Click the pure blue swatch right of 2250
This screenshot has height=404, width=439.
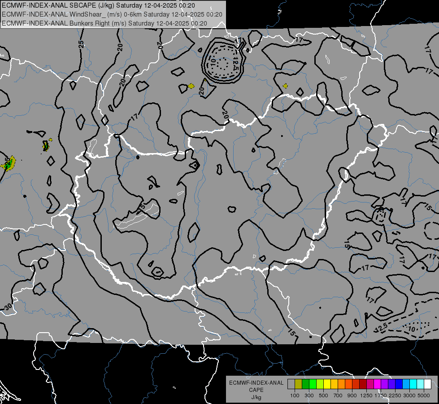[399, 384]
